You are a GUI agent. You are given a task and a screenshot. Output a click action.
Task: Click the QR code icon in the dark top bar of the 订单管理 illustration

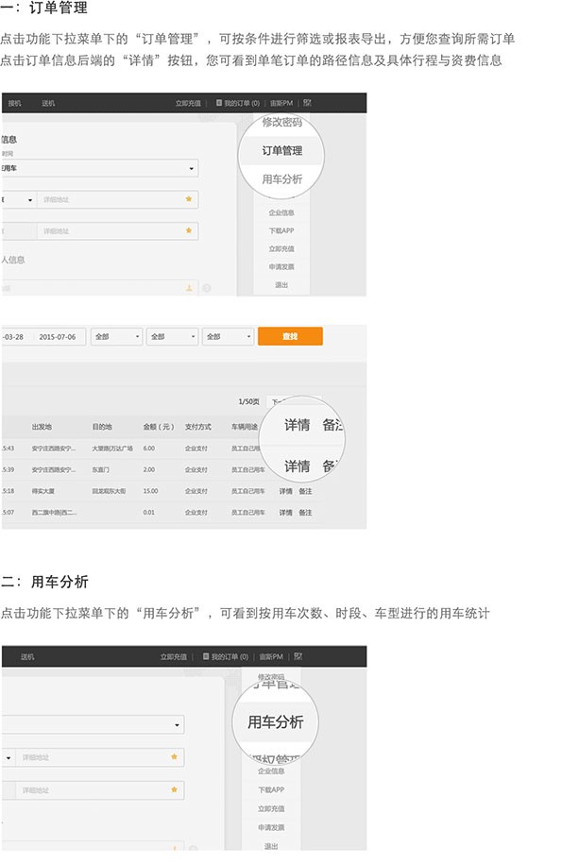[x=308, y=103]
